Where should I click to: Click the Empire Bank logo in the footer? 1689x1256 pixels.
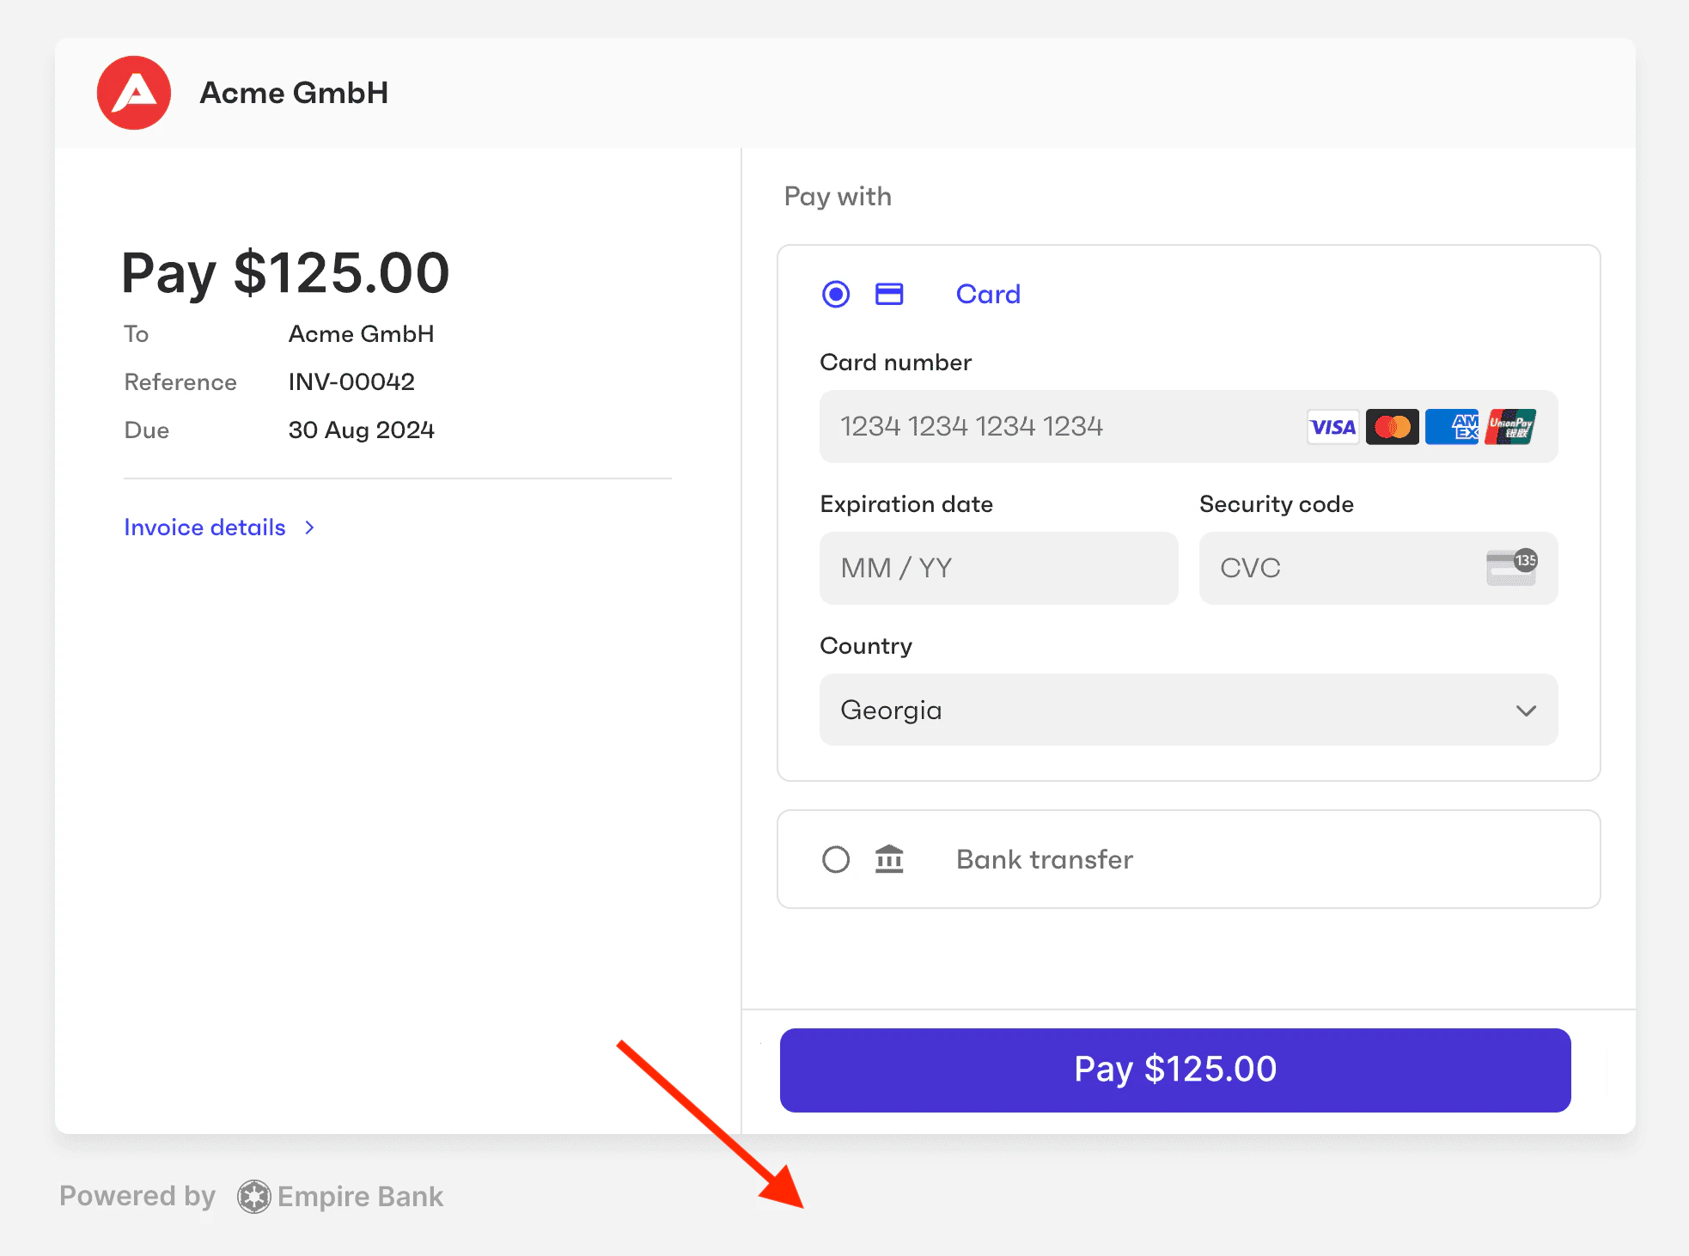tap(253, 1196)
